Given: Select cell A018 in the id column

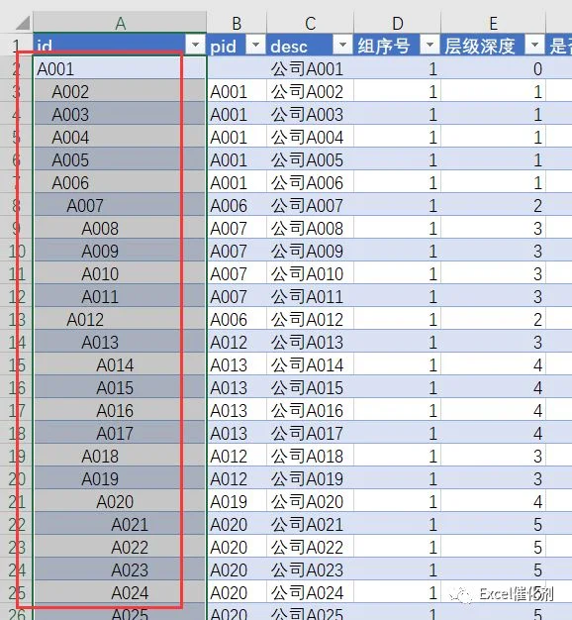Looking at the screenshot, I should click(x=120, y=457).
